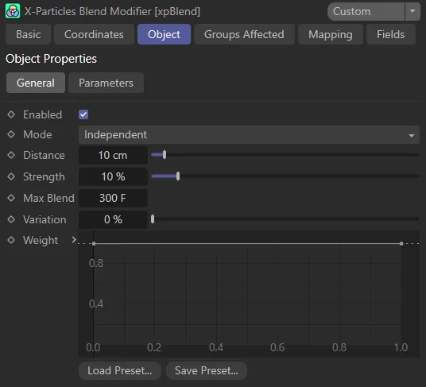Image resolution: width=426 pixels, height=387 pixels.
Task: Switch to the Parameters sub-tab
Action: pyautogui.click(x=106, y=83)
